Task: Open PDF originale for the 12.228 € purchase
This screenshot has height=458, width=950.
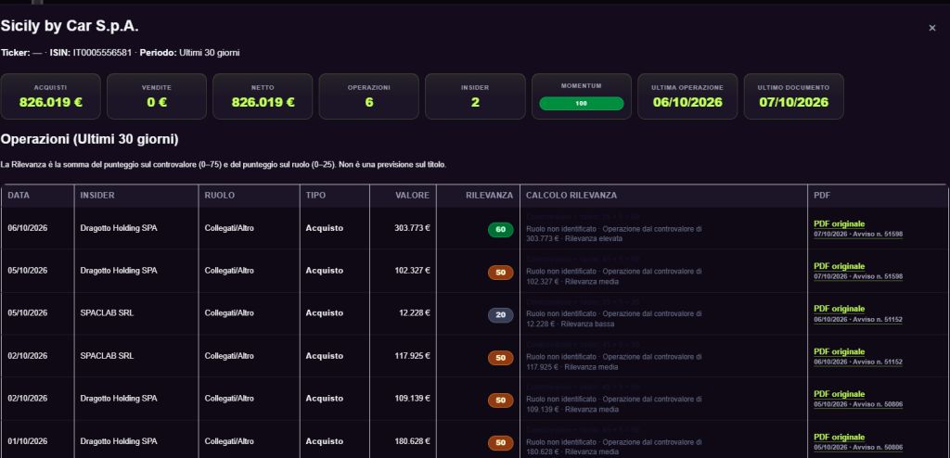Action: point(839,309)
